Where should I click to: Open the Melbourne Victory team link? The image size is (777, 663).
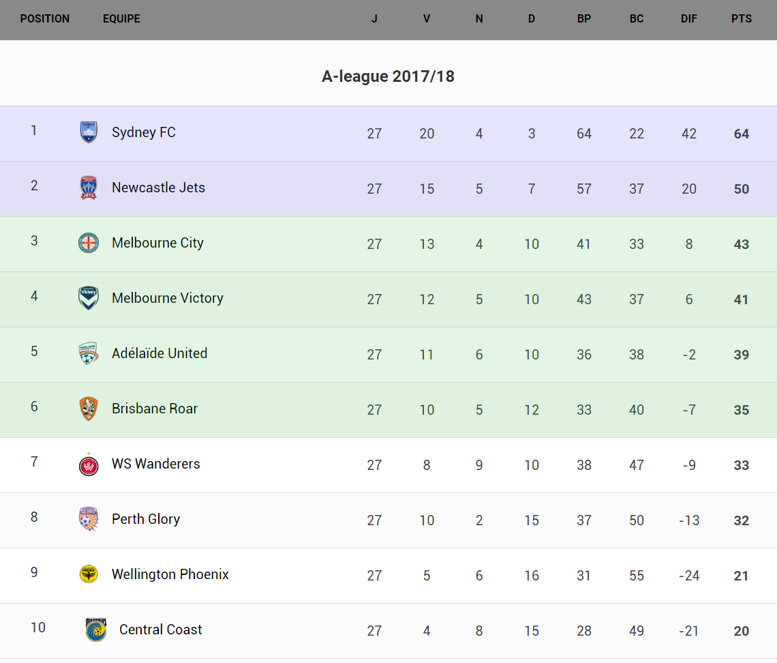tap(168, 298)
